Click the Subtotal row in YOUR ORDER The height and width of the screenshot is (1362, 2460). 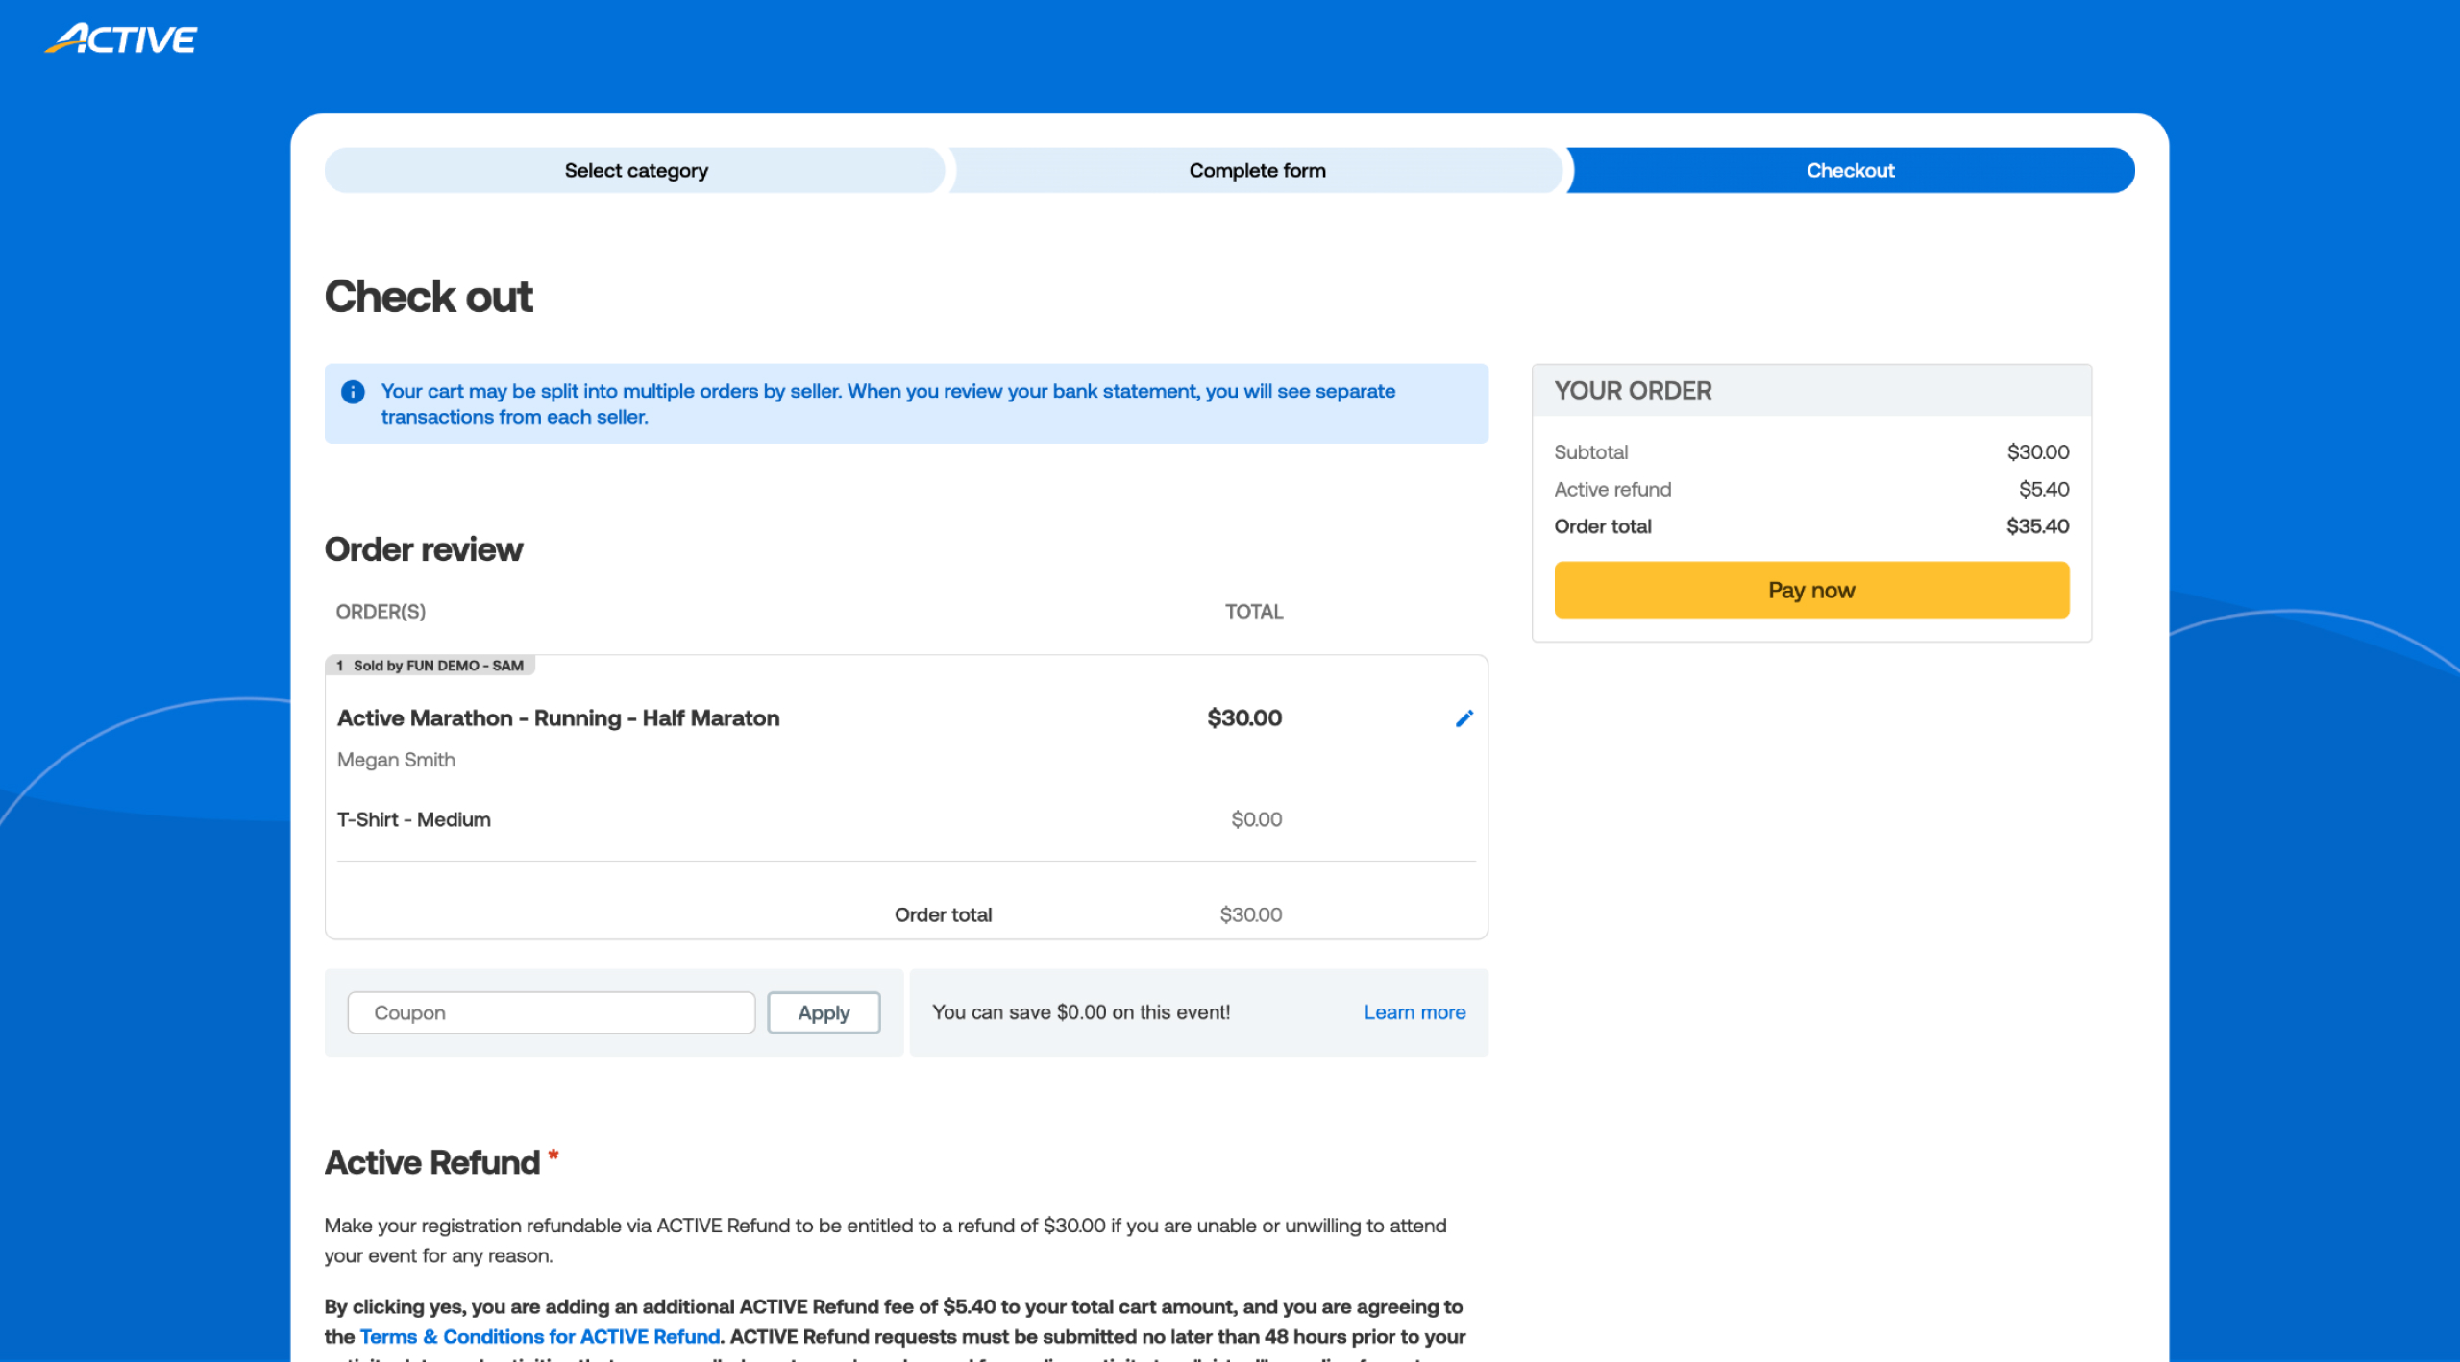pos(1590,451)
